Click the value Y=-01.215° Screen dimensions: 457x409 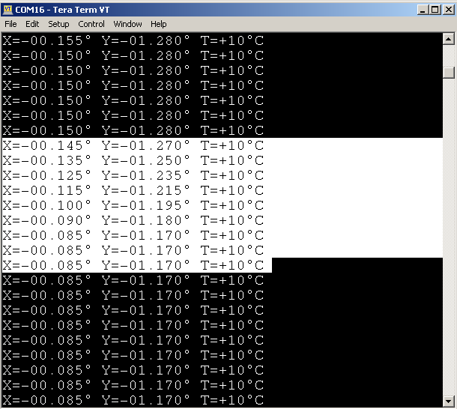pos(146,190)
